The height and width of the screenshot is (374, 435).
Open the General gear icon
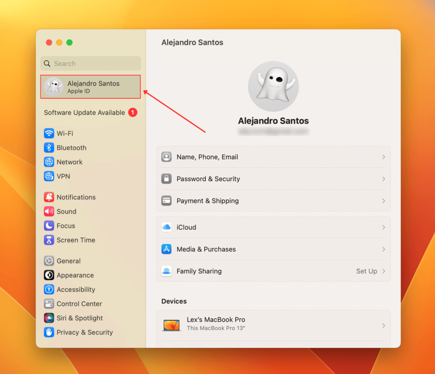[49, 261]
